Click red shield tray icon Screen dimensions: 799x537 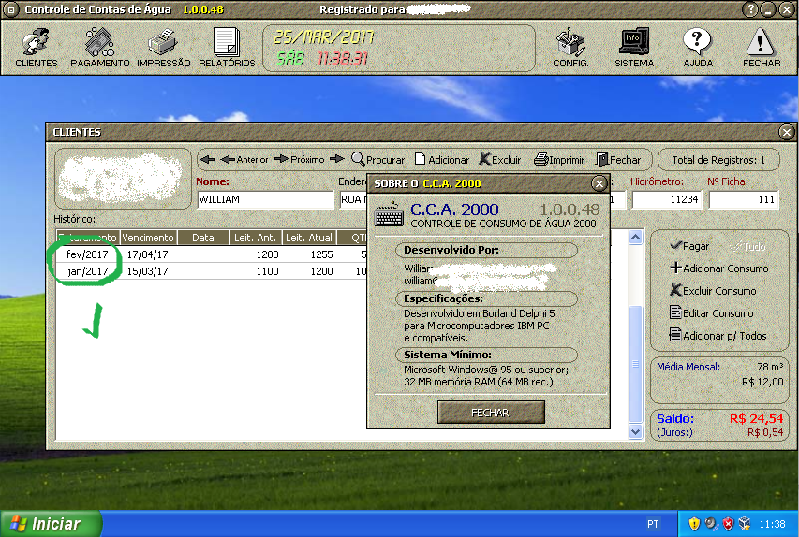tap(728, 523)
